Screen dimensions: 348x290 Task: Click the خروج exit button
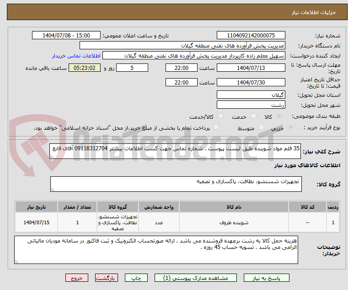(x=77, y=278)
